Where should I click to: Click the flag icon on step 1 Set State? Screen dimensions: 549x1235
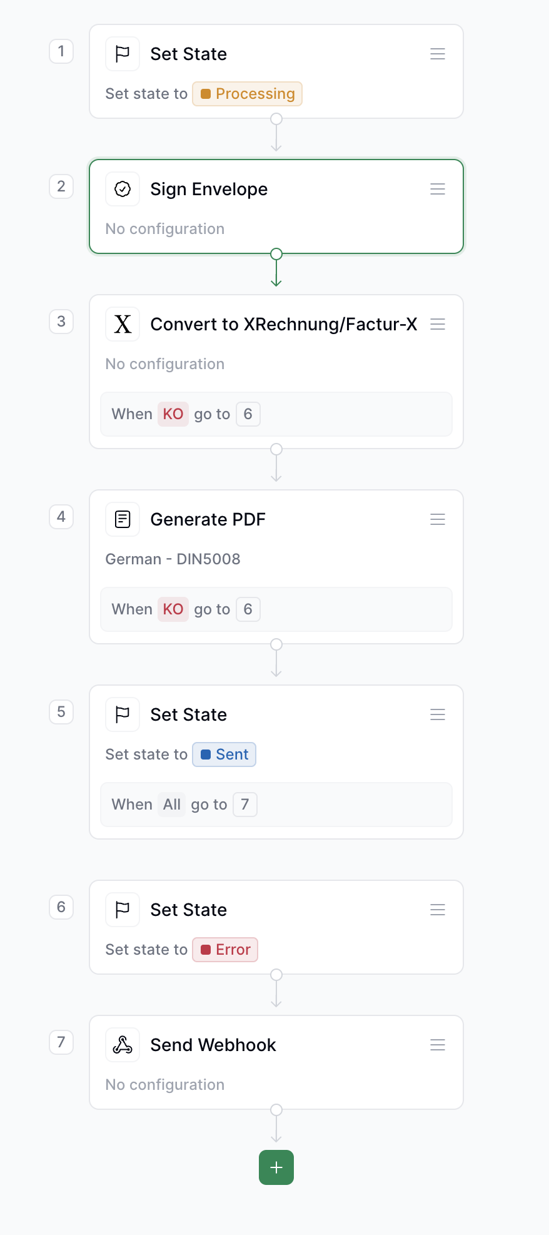click(x=122, y=54)
